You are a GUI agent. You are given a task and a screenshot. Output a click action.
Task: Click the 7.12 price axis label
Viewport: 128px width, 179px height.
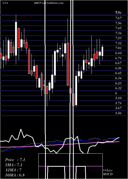[118, 43]
